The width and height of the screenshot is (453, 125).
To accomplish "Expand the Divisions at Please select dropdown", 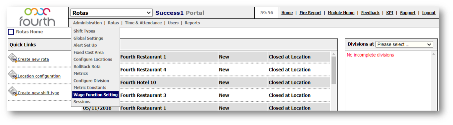I will (x=404, y=44).
